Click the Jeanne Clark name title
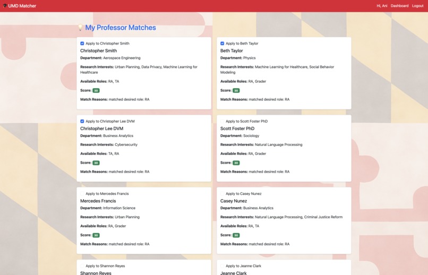This screenshot has height=275, width=428. [x=233, y=273]
